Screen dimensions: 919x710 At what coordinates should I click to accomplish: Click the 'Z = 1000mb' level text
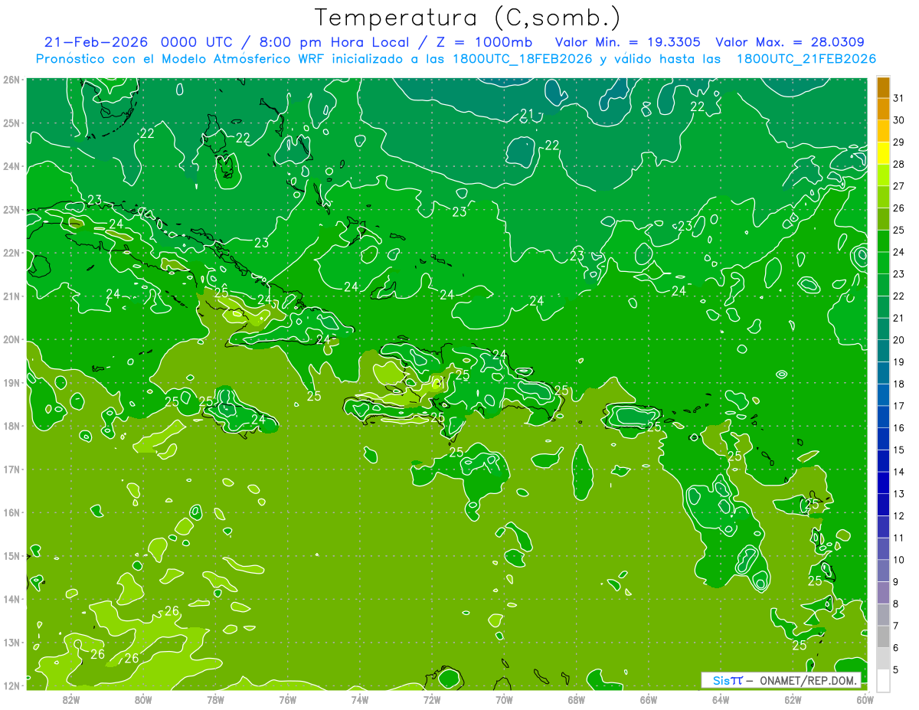[484, 42]
